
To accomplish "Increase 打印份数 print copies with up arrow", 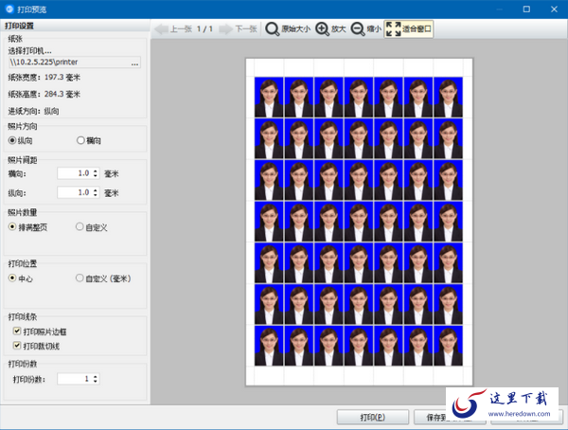I will click(x=95, y=376).
